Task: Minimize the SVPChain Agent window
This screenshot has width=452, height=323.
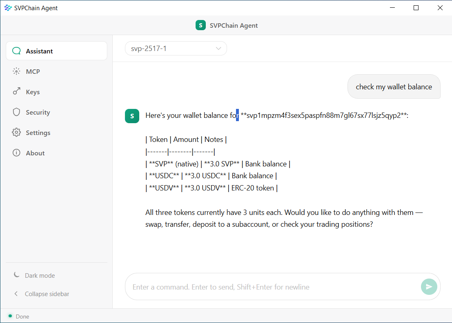Action: point(392,8)
